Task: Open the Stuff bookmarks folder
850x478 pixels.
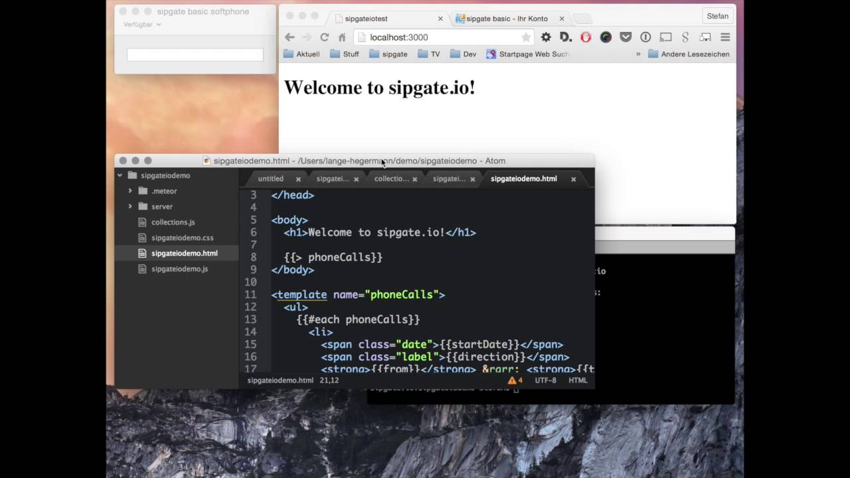Action: [344, 54]
